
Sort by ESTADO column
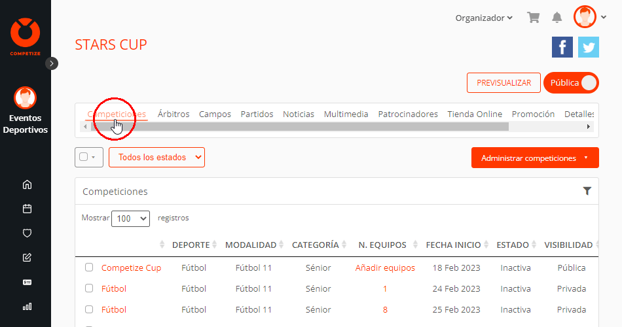pos(516,245)
